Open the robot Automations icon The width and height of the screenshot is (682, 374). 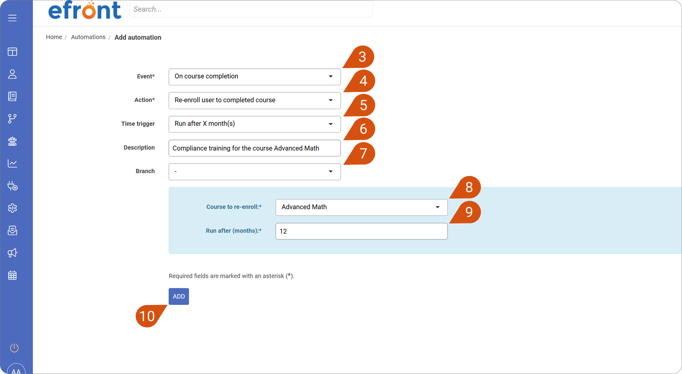click(x=12, y=141)
